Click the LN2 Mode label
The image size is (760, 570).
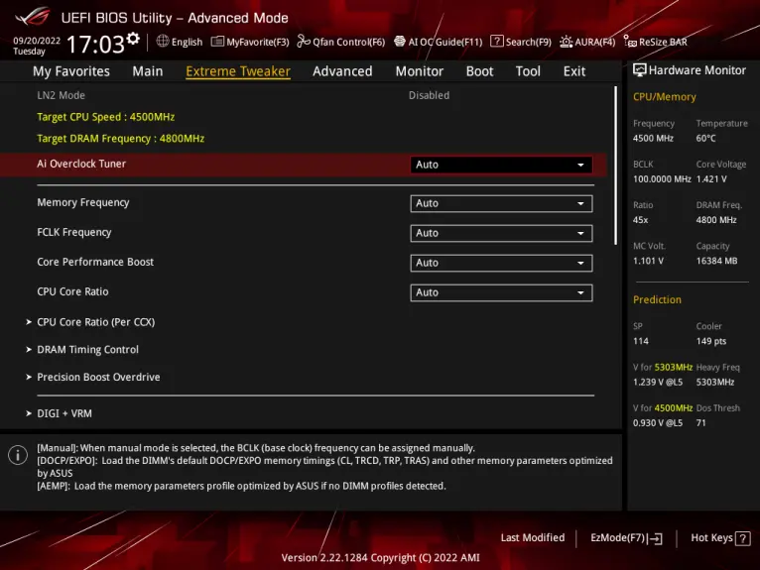(x=62, y=95)
